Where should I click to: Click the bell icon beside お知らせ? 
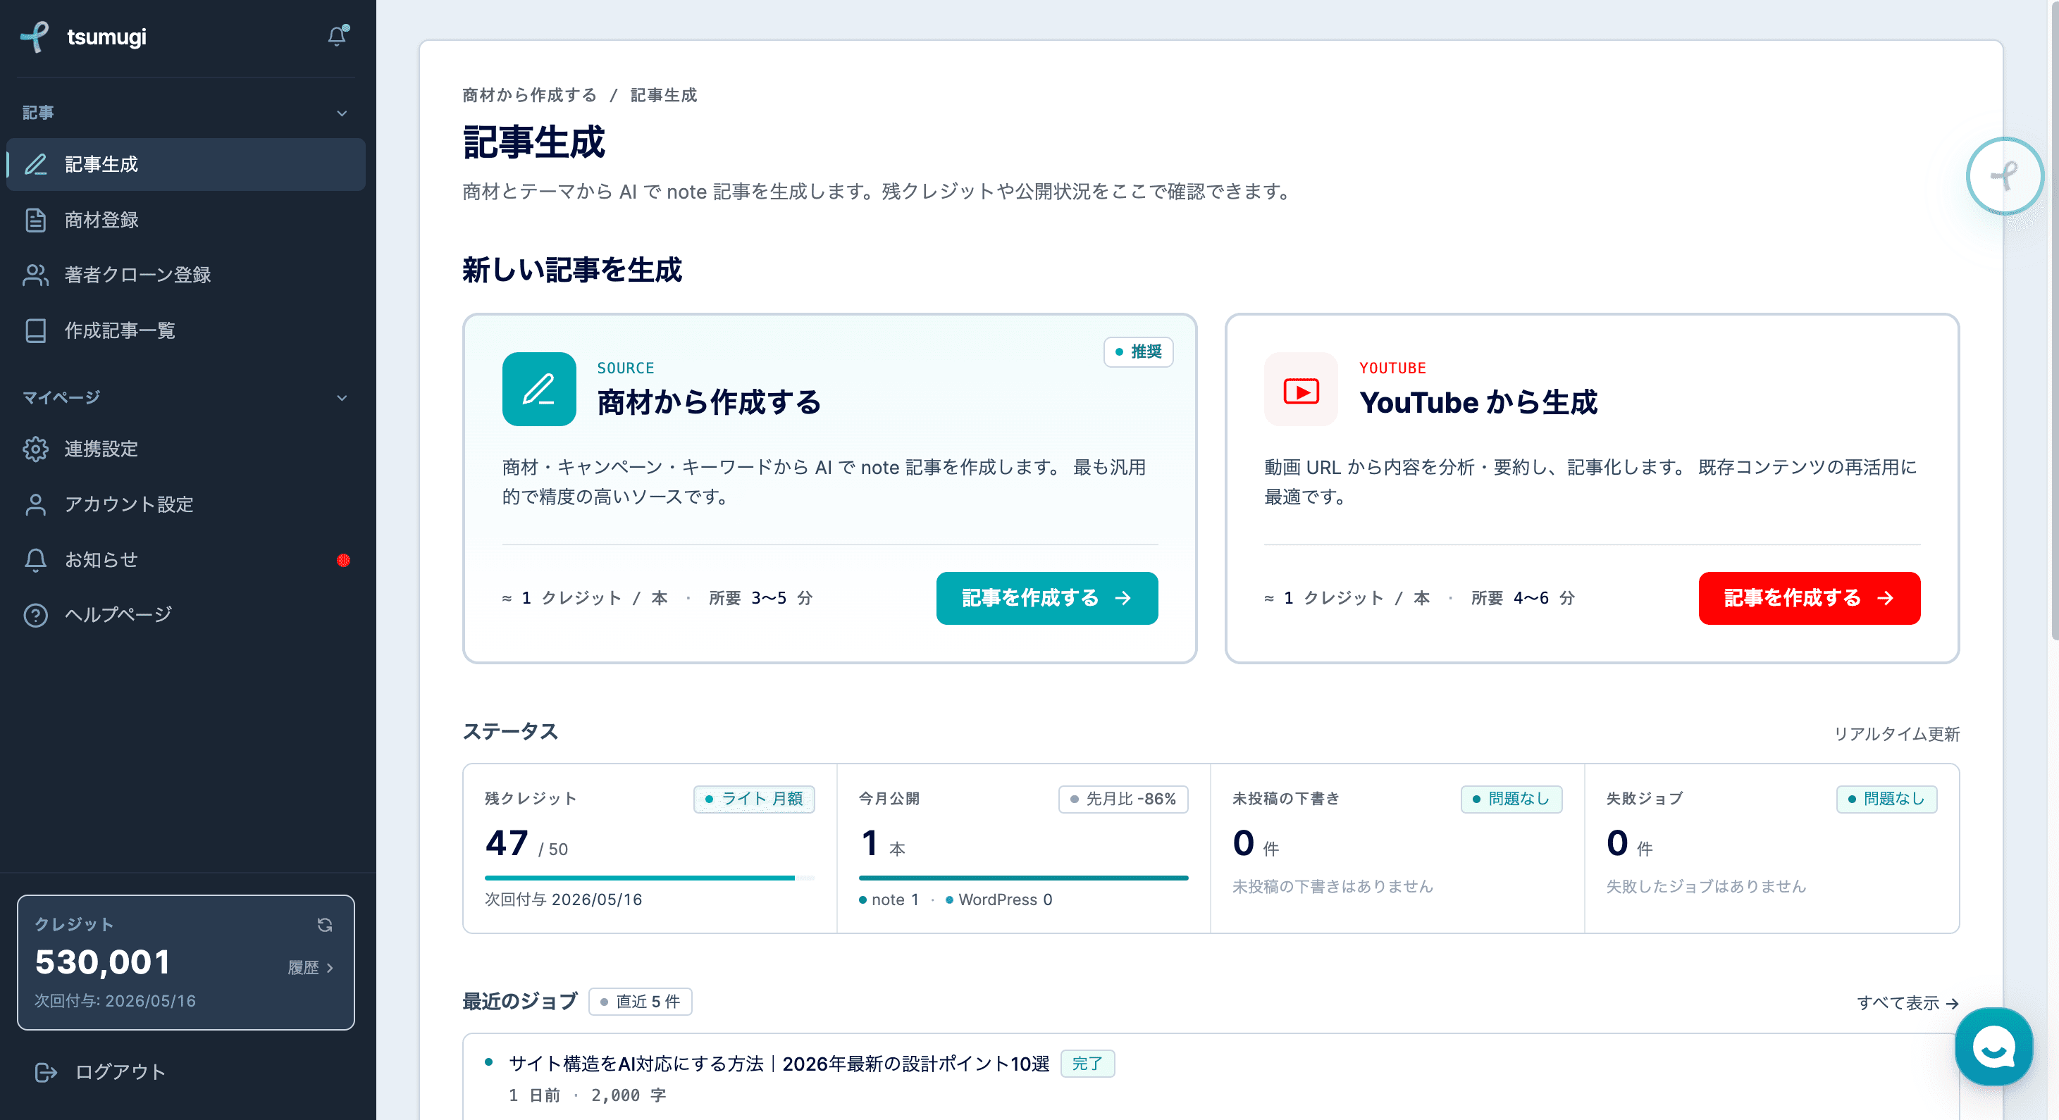[x=36, y=560]
